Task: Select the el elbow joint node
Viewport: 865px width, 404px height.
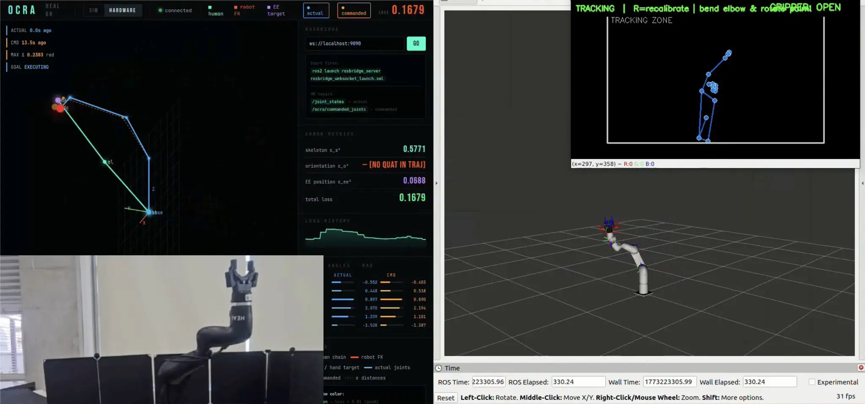Action: pos(105,162)
